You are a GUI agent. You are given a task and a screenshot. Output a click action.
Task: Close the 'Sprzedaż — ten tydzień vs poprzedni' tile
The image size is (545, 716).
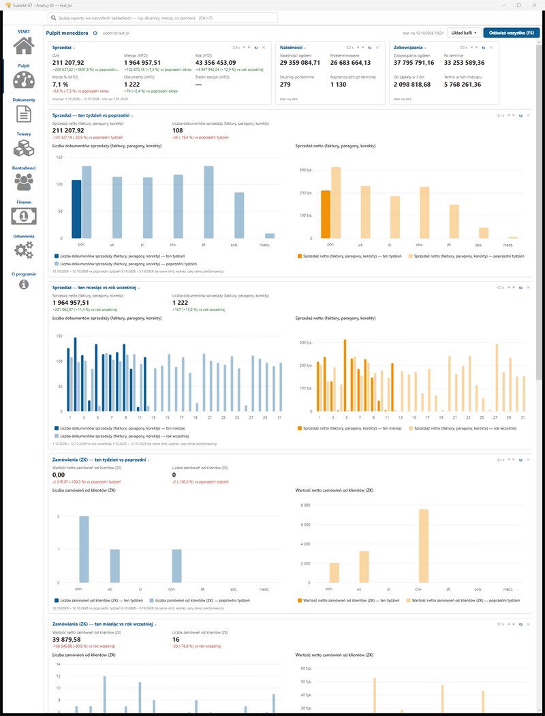(528, 115)
